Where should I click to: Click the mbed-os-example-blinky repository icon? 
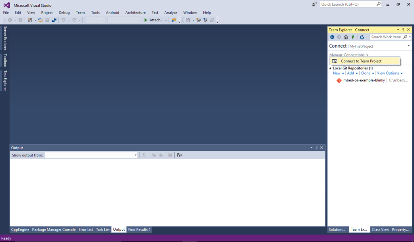(339, 80)
